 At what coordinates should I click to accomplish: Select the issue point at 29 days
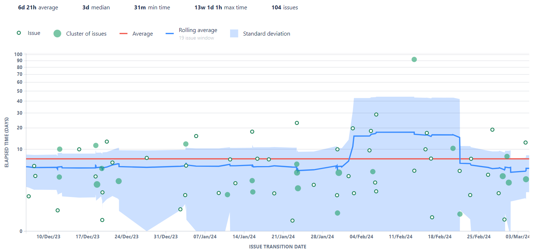pyautogui.click(x=376, y=114)
